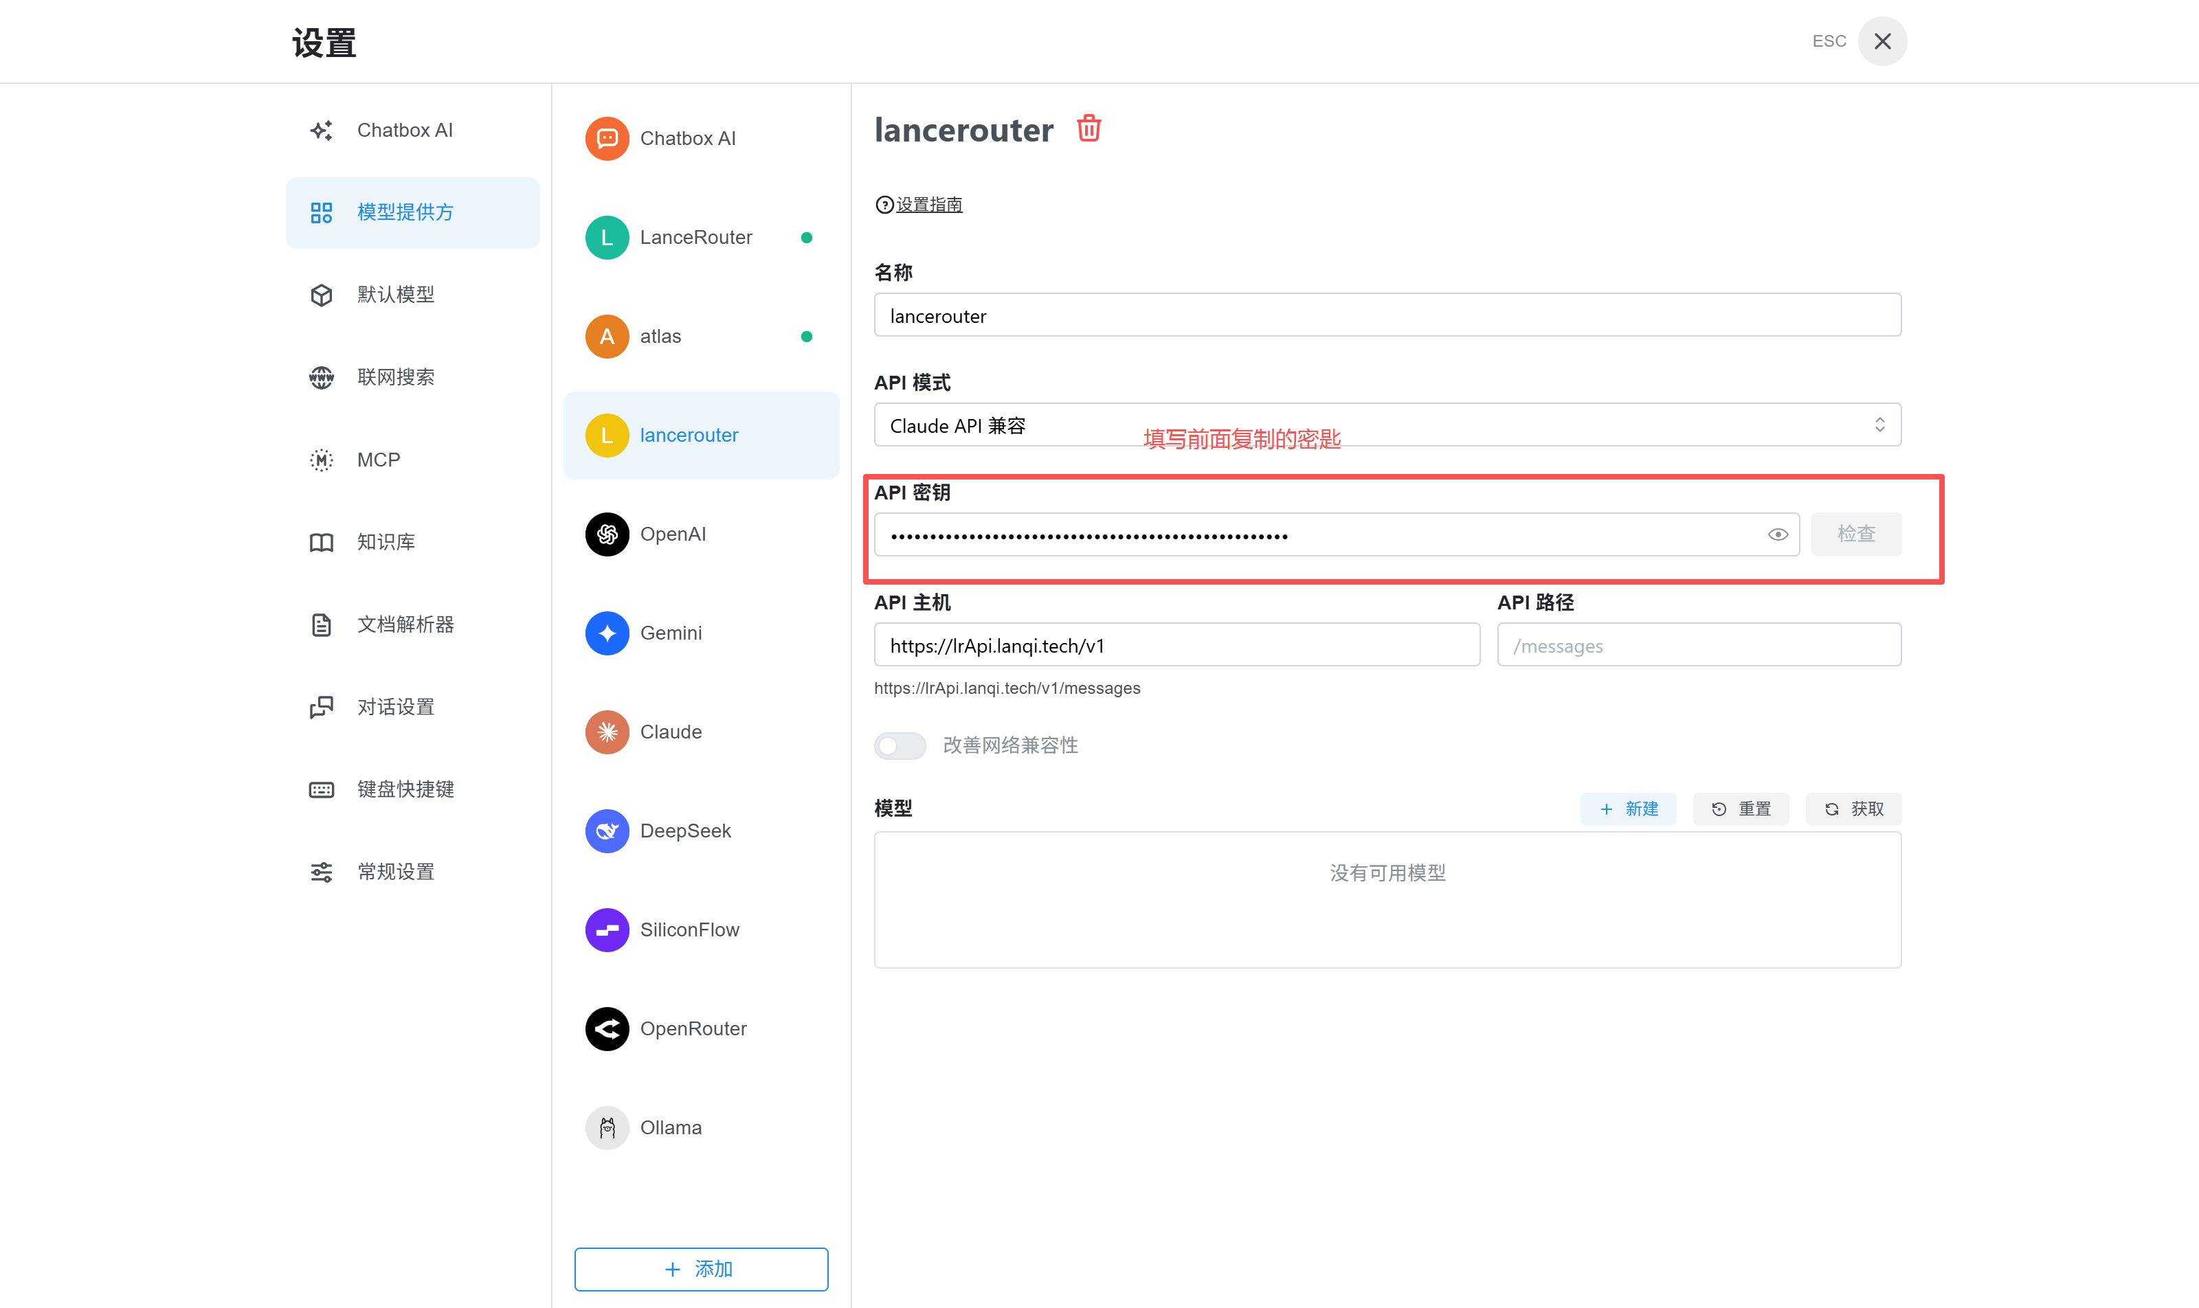
Task: Select the OpenRouter provider logo
Action: click(x=607, y=1028)
